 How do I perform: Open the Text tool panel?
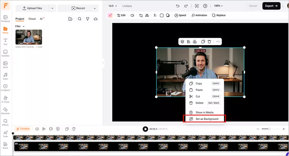coord(5,42)
